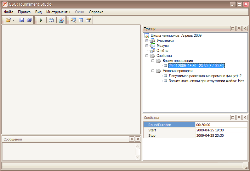This screenshot has width=250, height=171.
Task: Click the Save floppy disk icon
Action: [22, 20]
